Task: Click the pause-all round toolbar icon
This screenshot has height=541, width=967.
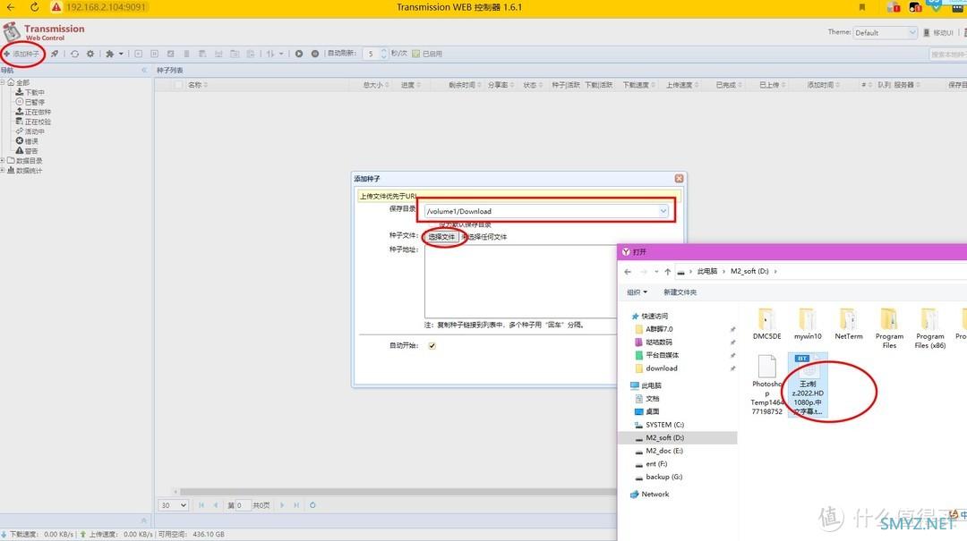Action: pyautogui.click(x=315, y=54)
